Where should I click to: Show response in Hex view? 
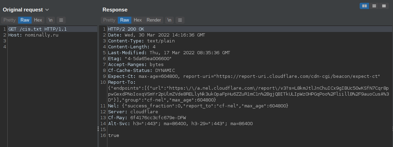(138, 20)
